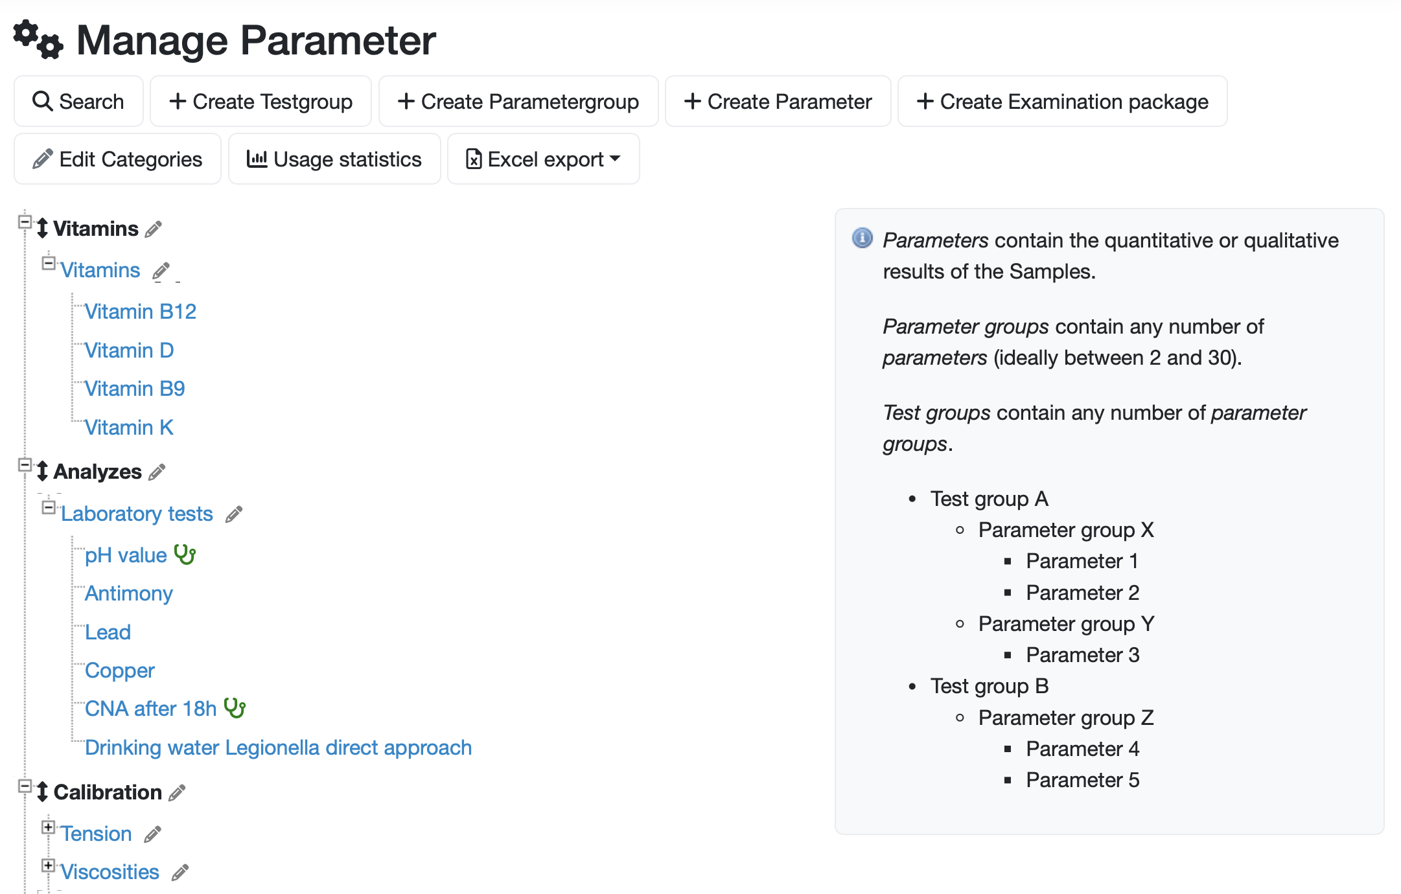Edit the Tension group with pencil icon
The image size is (1401, 894).
[152, 834]
